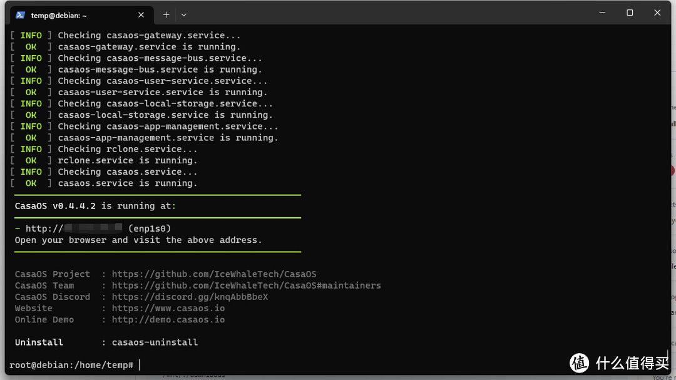Open the CasaOS Project GitHub link
The height and width of the screenshot is (380, 676).
pyautogui.click(x=214, y=274)
